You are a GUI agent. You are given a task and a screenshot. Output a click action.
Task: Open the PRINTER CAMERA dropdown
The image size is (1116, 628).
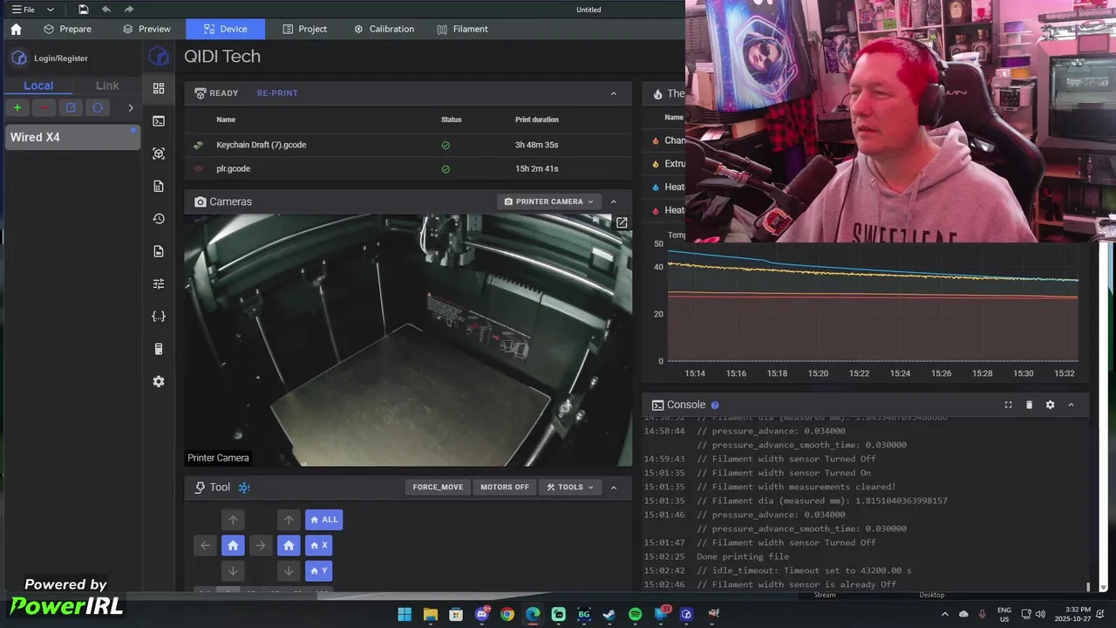549,201
